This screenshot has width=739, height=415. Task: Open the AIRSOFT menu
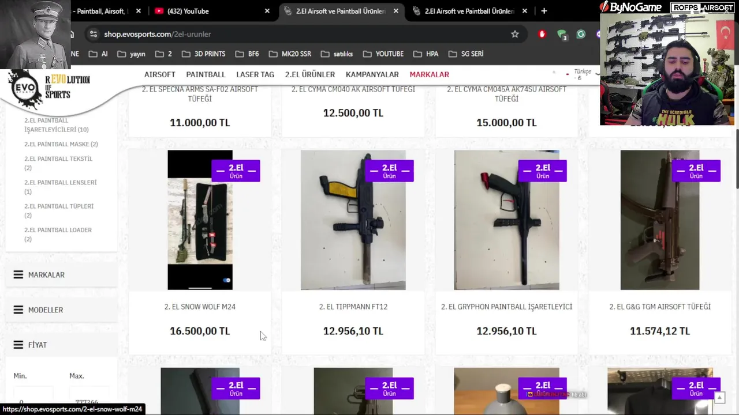click(x=160, y=74)
